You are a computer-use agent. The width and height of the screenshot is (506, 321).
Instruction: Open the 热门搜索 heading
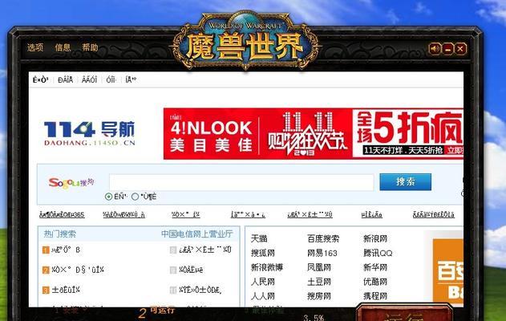(59, 234)
